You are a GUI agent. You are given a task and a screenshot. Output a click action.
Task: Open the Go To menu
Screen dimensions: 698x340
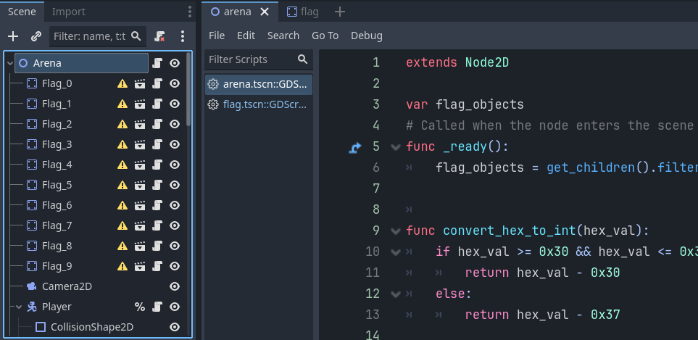tap(325, 36)
